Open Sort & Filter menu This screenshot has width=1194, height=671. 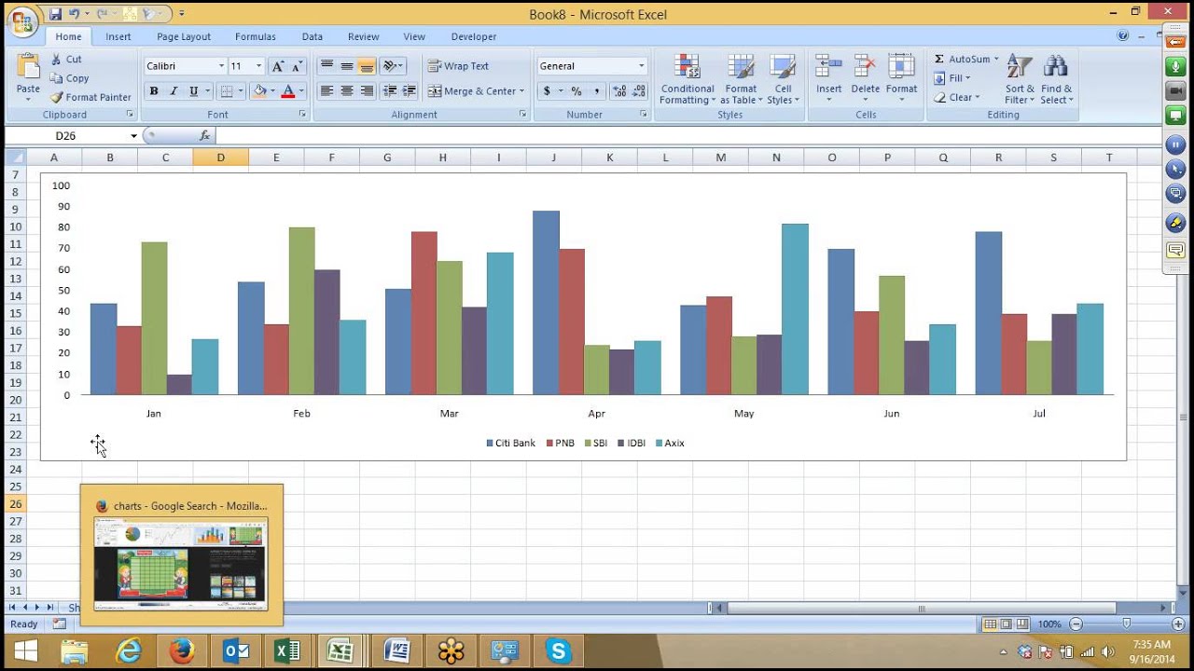tap(1020, 79)
